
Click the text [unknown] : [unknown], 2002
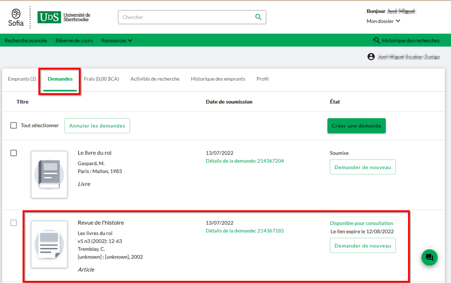110,257
